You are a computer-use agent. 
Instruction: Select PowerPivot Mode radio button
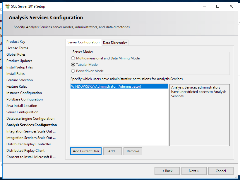[73, 71]
